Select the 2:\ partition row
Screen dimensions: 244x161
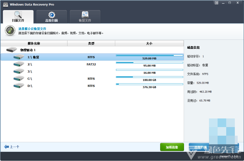tap(92, 64)
